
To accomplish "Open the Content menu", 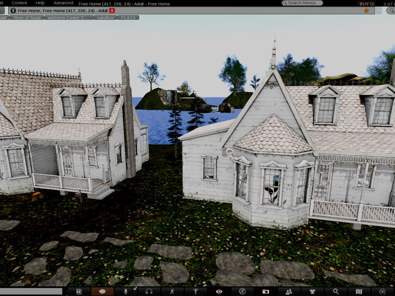I will click(19, 3).
